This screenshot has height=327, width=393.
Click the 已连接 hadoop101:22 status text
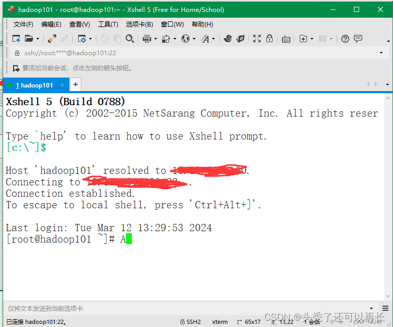36,322
